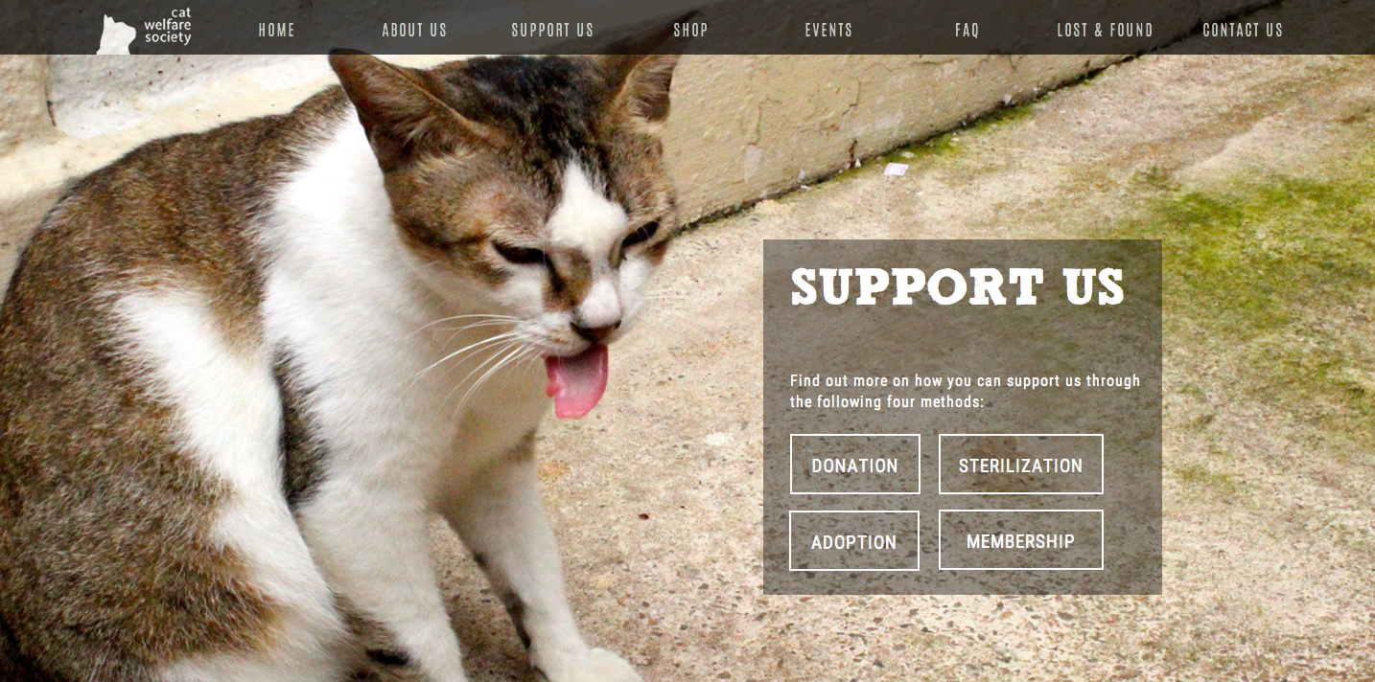Image resolution: width=1375 pixels, height=682 pixels.
Task: Go to the Home page
Action: [277, 30]
